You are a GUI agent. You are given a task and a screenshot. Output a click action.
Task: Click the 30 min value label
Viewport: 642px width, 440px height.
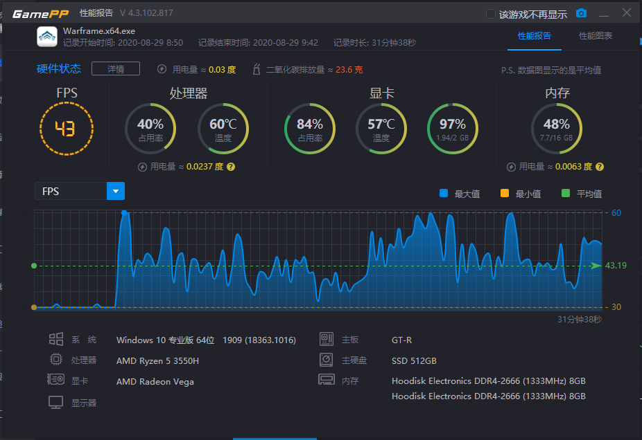[x=616, y=306]
